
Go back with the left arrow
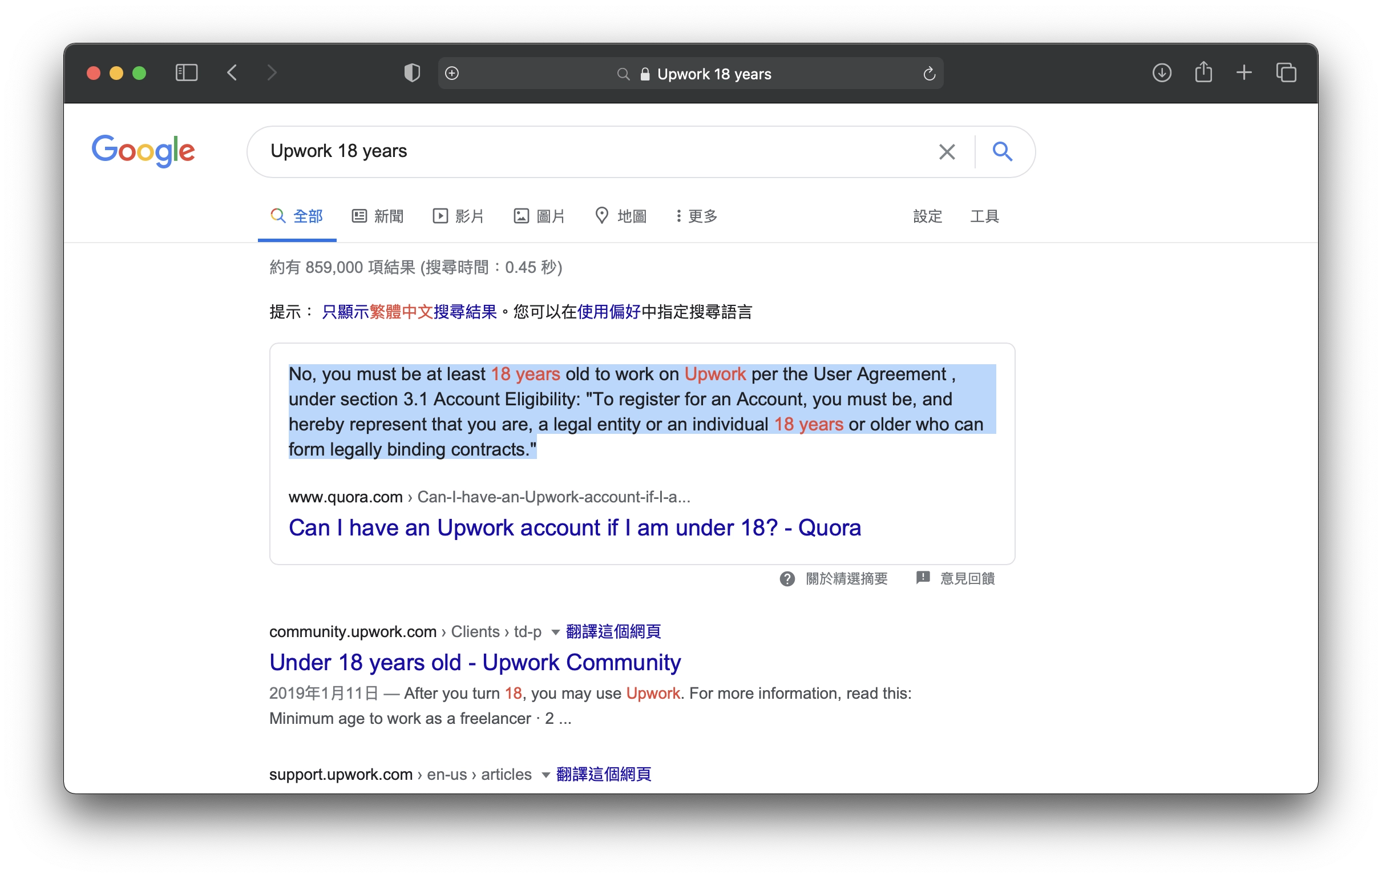click(x=232, y=73)
